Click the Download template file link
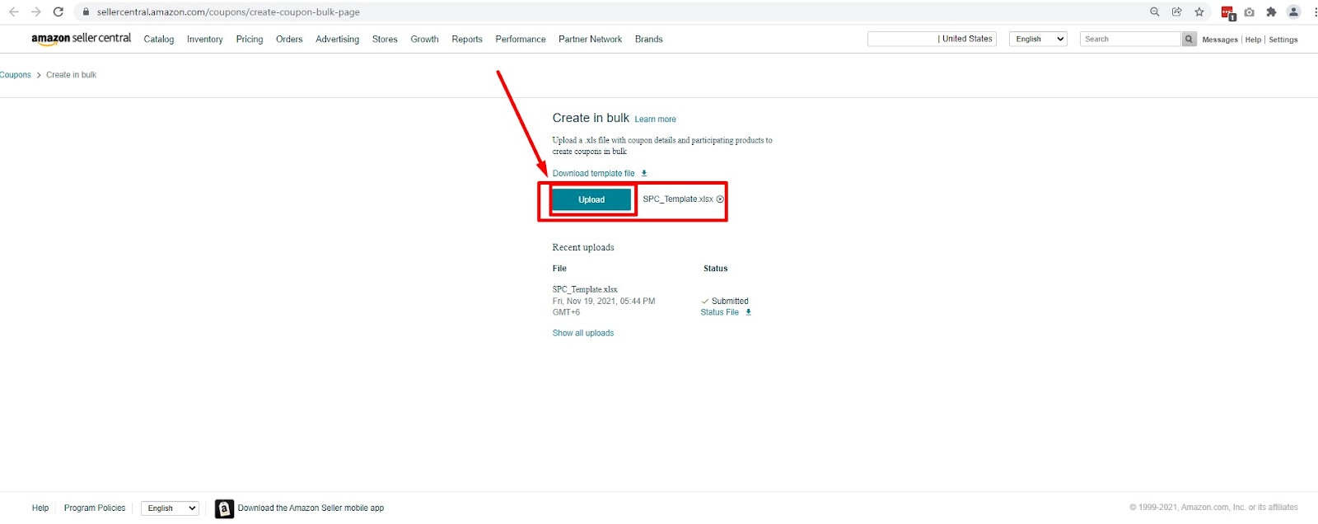 pyautogui.click(x=593, y=173)
